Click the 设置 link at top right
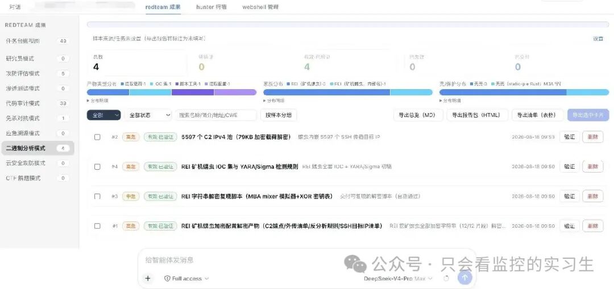 click(598, 39)
